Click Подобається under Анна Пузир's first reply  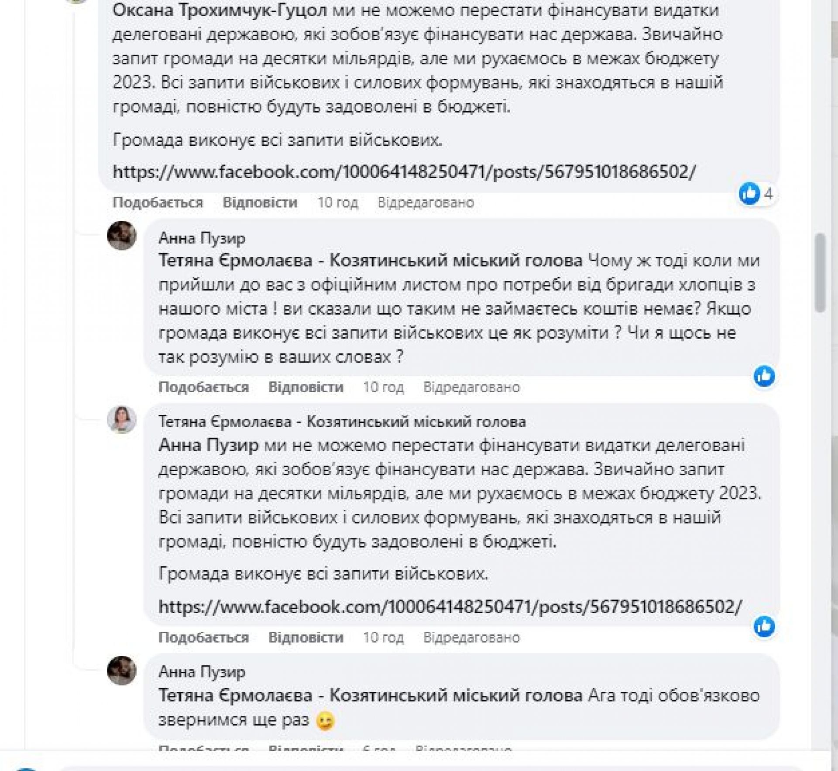pos(203,387)
